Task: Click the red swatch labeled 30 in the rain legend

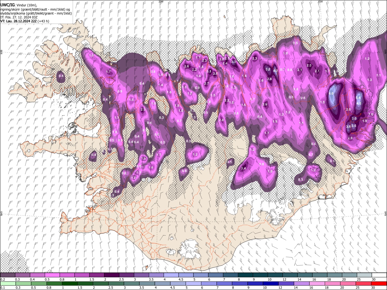Action: [x=379, y=283]
